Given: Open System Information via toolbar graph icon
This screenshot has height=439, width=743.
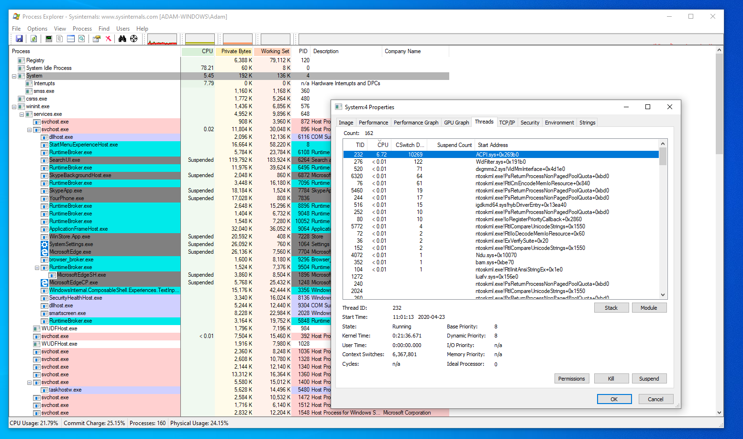Looking at the screenshot, I should (x=49, y=39).
